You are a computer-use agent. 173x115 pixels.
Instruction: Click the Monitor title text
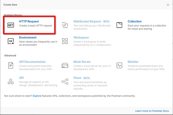click(133, 62)
